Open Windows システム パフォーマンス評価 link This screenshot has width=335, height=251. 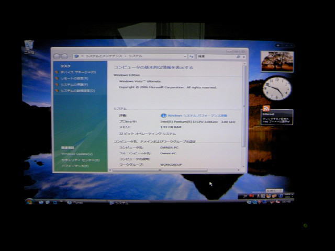(x=197, y=116)
